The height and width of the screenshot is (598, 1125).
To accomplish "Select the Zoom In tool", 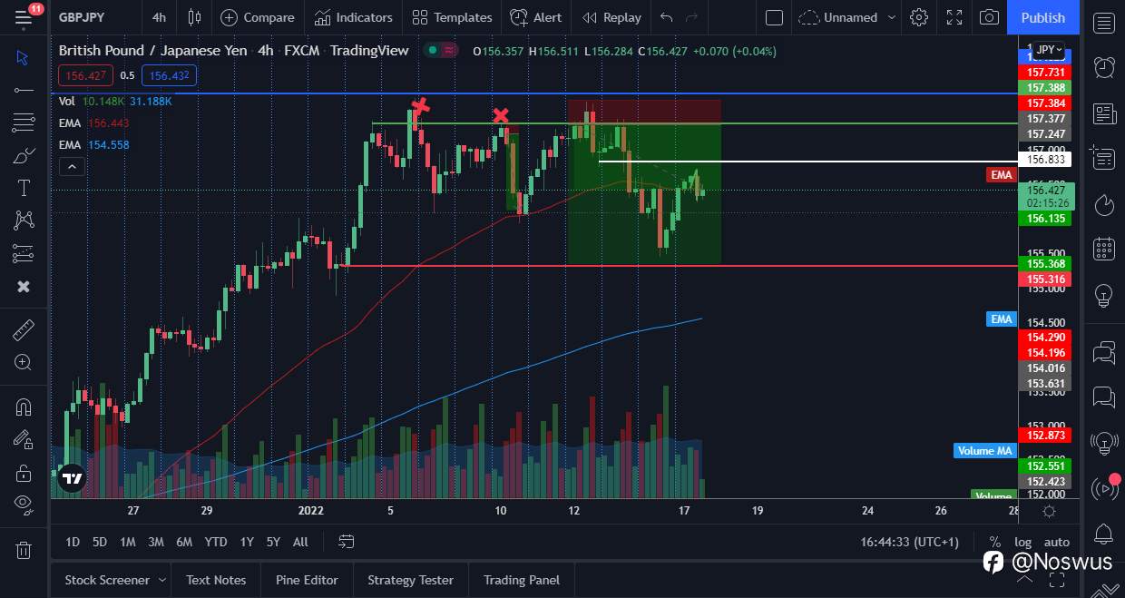I will (x=24, y=362).
